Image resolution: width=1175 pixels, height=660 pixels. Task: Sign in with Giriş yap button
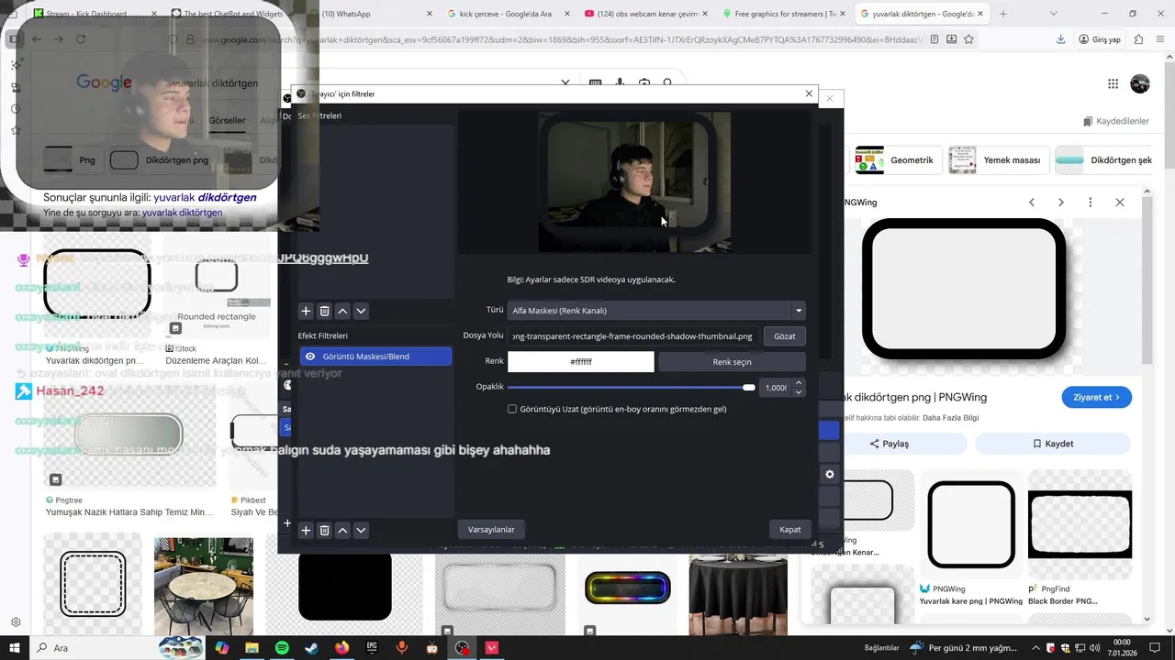point(1101,39)
